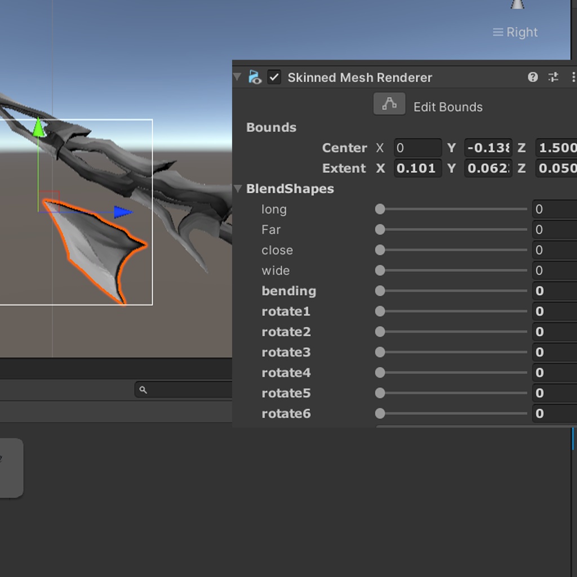Click the rotate6 blendshape slider
This screenshot has width=577, height=577.
[451, 413]
